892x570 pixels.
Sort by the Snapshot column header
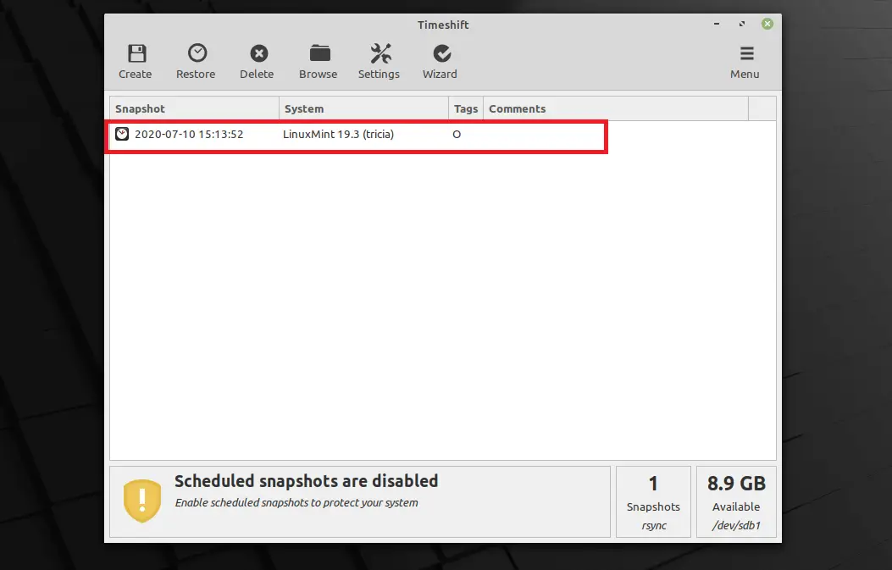point(194,108)
